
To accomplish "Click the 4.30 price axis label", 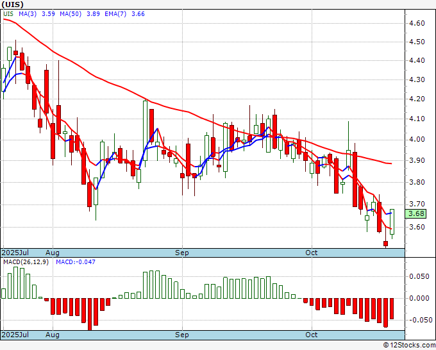I will tap(417, 79).
